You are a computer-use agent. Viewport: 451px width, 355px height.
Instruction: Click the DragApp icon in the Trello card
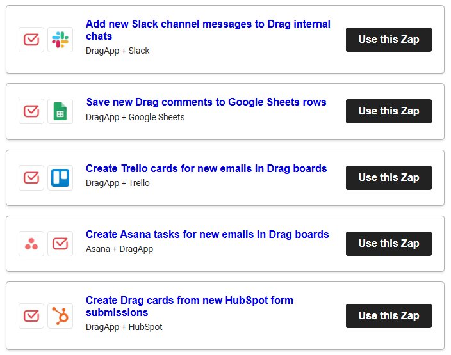[x=31, y=178]
